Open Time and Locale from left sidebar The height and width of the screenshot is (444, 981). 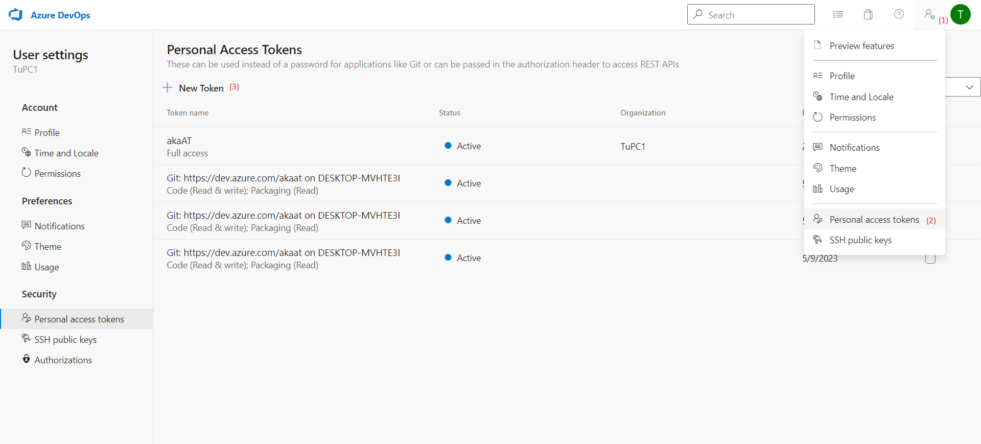coord(77,153)
